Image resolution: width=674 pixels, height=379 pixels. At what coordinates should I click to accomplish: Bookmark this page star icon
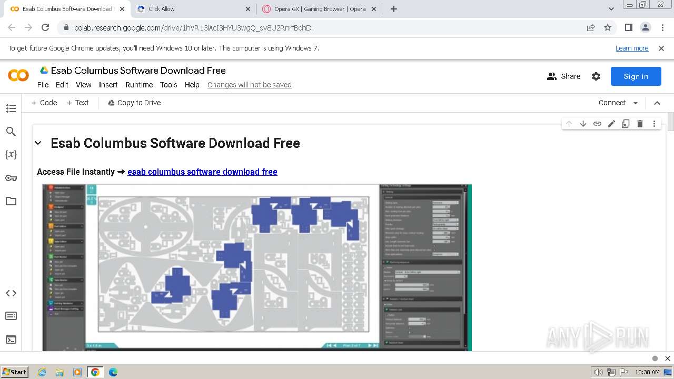click(608, 27)
